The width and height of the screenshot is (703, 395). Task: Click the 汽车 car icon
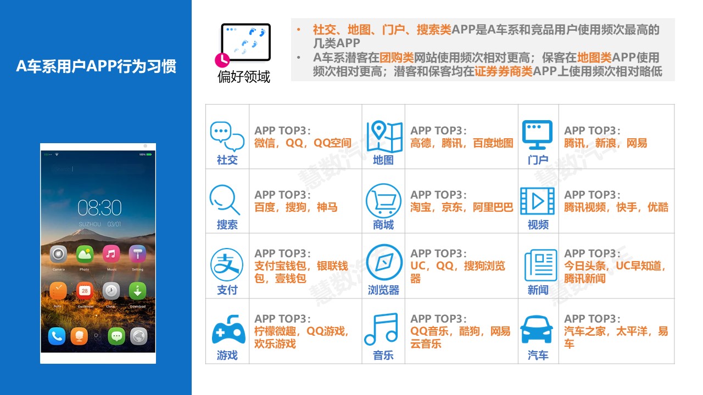(x=537, y=329)
